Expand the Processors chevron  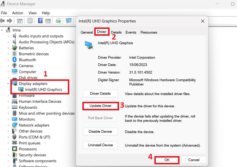pyautogui.click(x=8, y=149)
